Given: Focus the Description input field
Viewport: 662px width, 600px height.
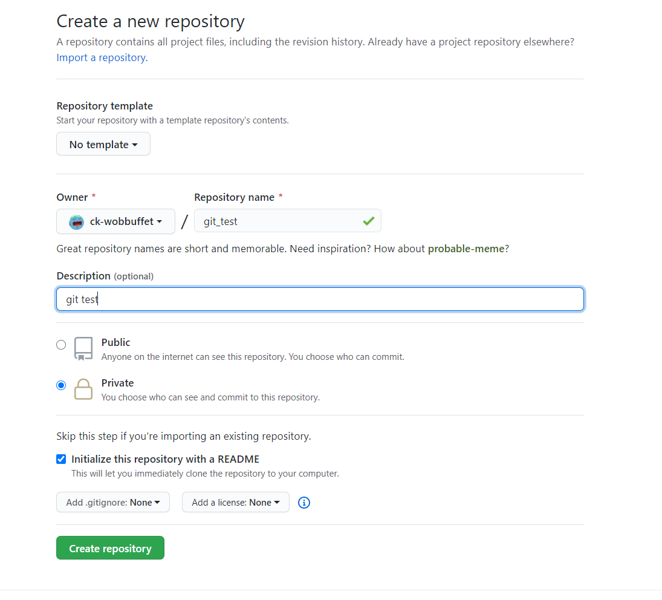Looking at the screenshot, I should tap(320, 299).
